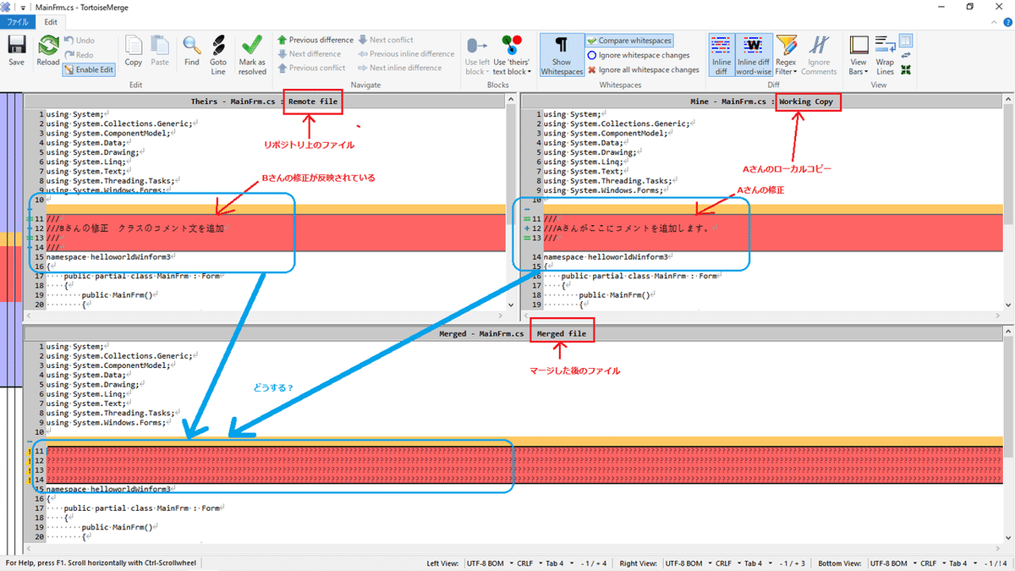Open Regex Filter dropdown arrow
Screen dimensions: 1015x571
[x=795, y=72]
